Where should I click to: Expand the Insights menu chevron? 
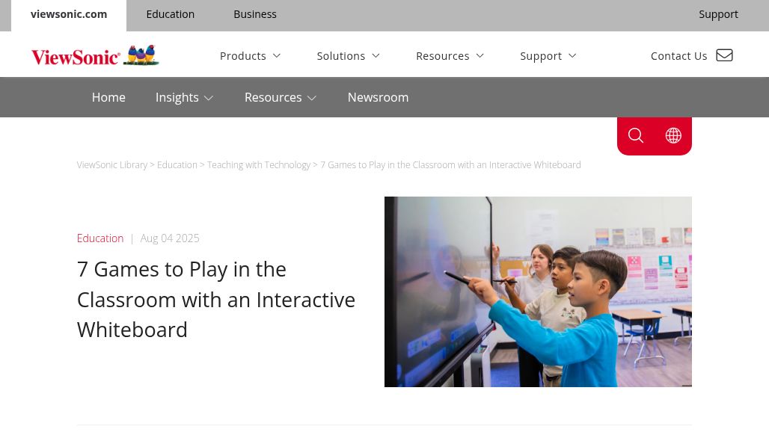tap(209, 98)
